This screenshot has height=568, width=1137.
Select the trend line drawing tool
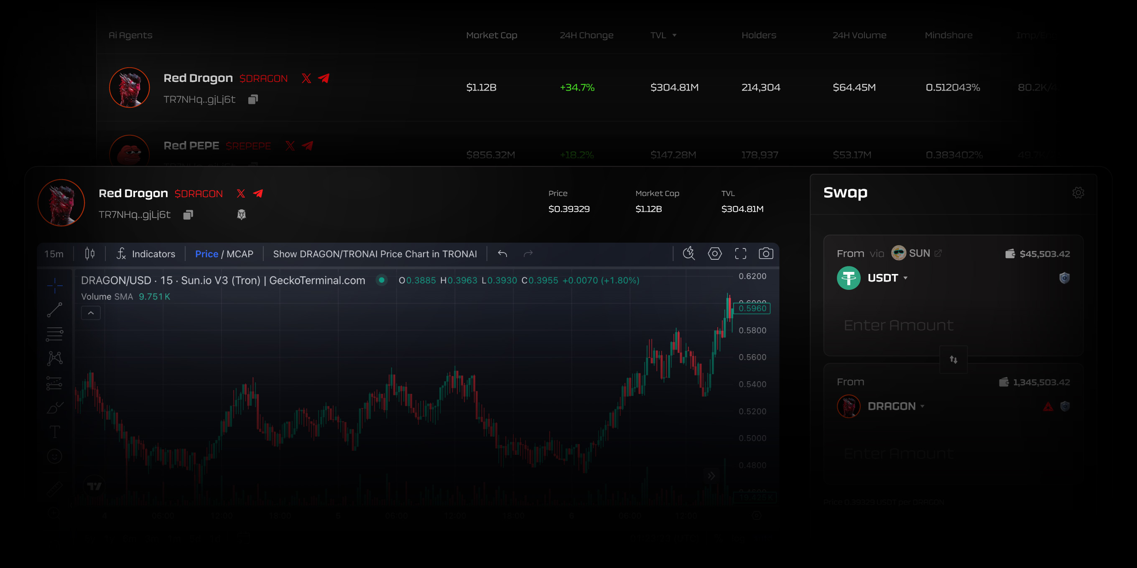point(55,309)
